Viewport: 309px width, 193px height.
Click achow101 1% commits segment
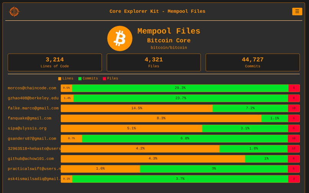[266, 159]
